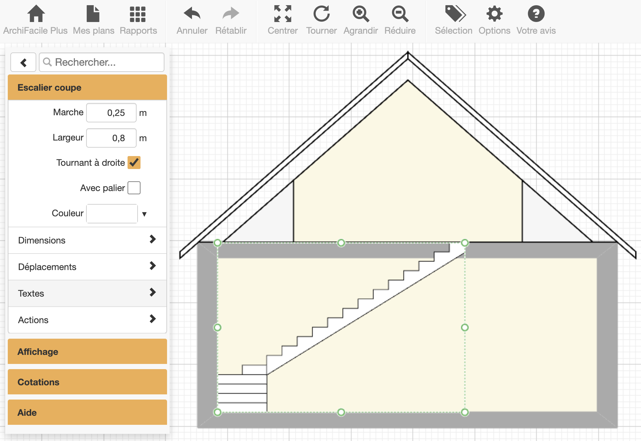Click the Marche value input field

[111, 113]
